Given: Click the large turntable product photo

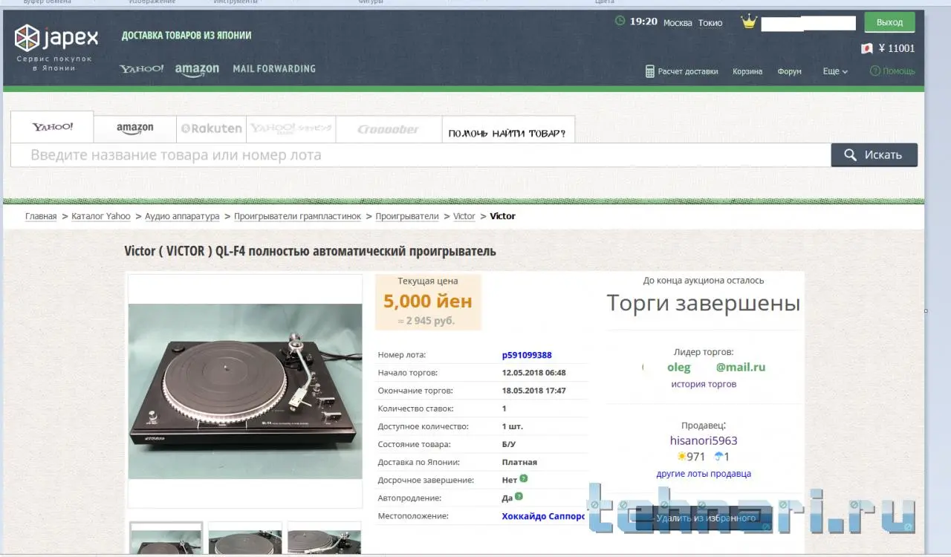Looking at the screenshot, I should [x=245, y=391].
